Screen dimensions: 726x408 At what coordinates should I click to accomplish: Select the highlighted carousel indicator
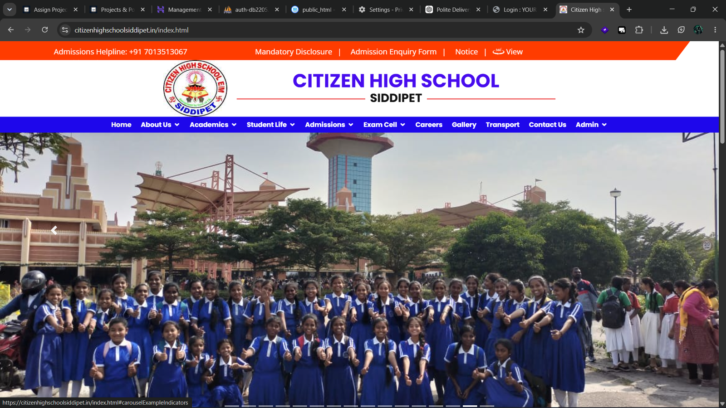tap(470, 406)
